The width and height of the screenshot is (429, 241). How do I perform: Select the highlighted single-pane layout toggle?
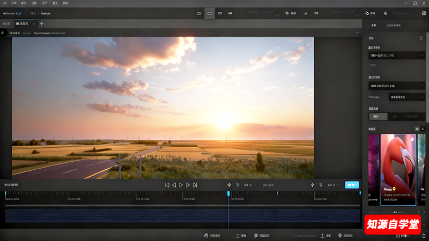point(210,13)
